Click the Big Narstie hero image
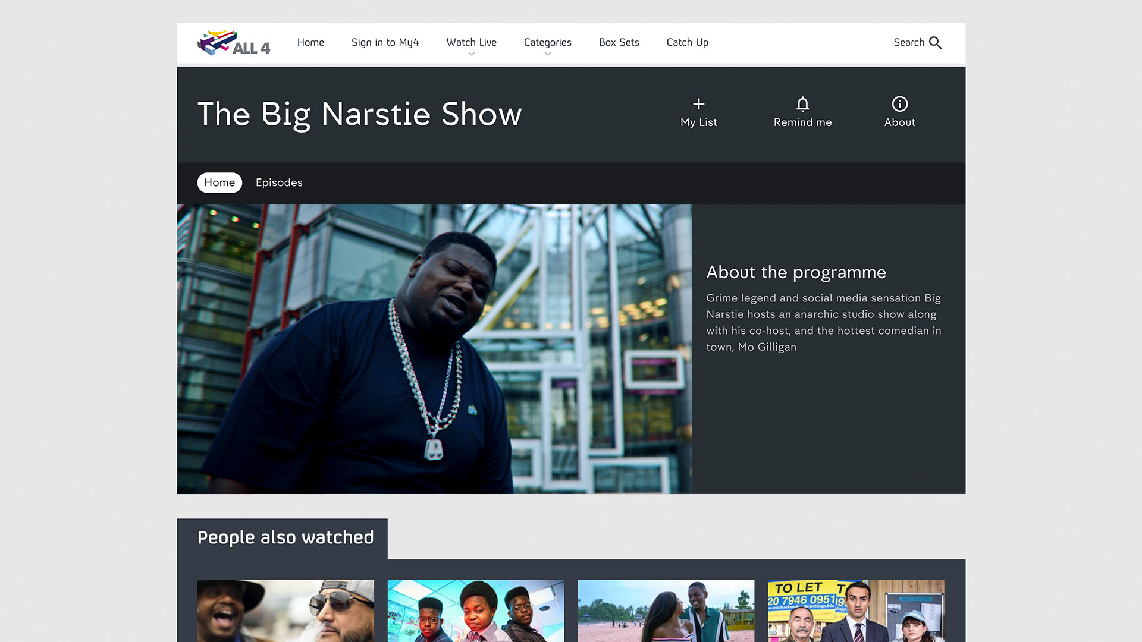 434,349
